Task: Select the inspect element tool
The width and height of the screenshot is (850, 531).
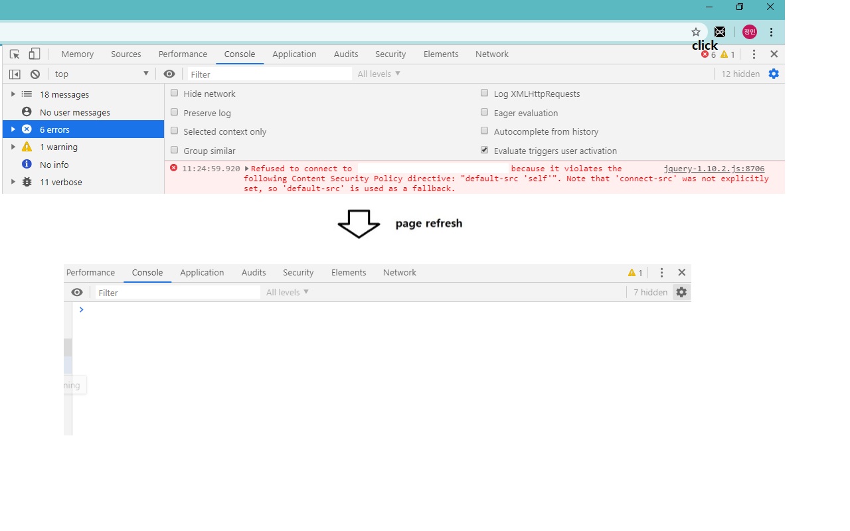Action: [13, 54]
